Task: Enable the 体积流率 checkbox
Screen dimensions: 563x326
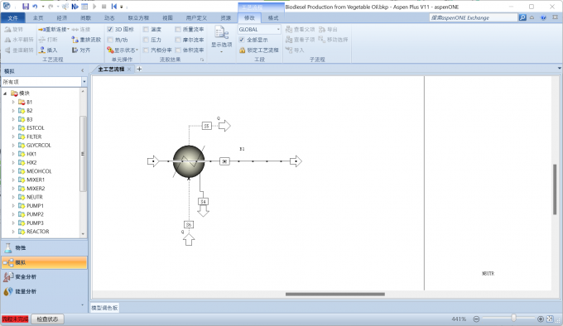Action: (178, 50)
